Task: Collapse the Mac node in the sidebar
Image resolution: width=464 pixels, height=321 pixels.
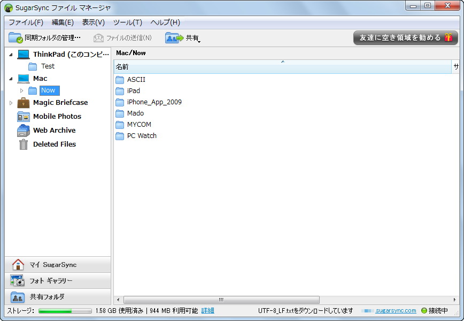Action: point(10,78)
